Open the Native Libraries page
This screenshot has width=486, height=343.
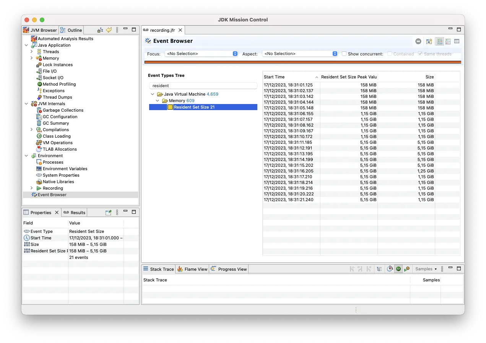[x=58, y=182]
